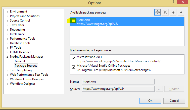Select the F# Tools category
The image size is (190, 110).
click(x=16, y=48)
